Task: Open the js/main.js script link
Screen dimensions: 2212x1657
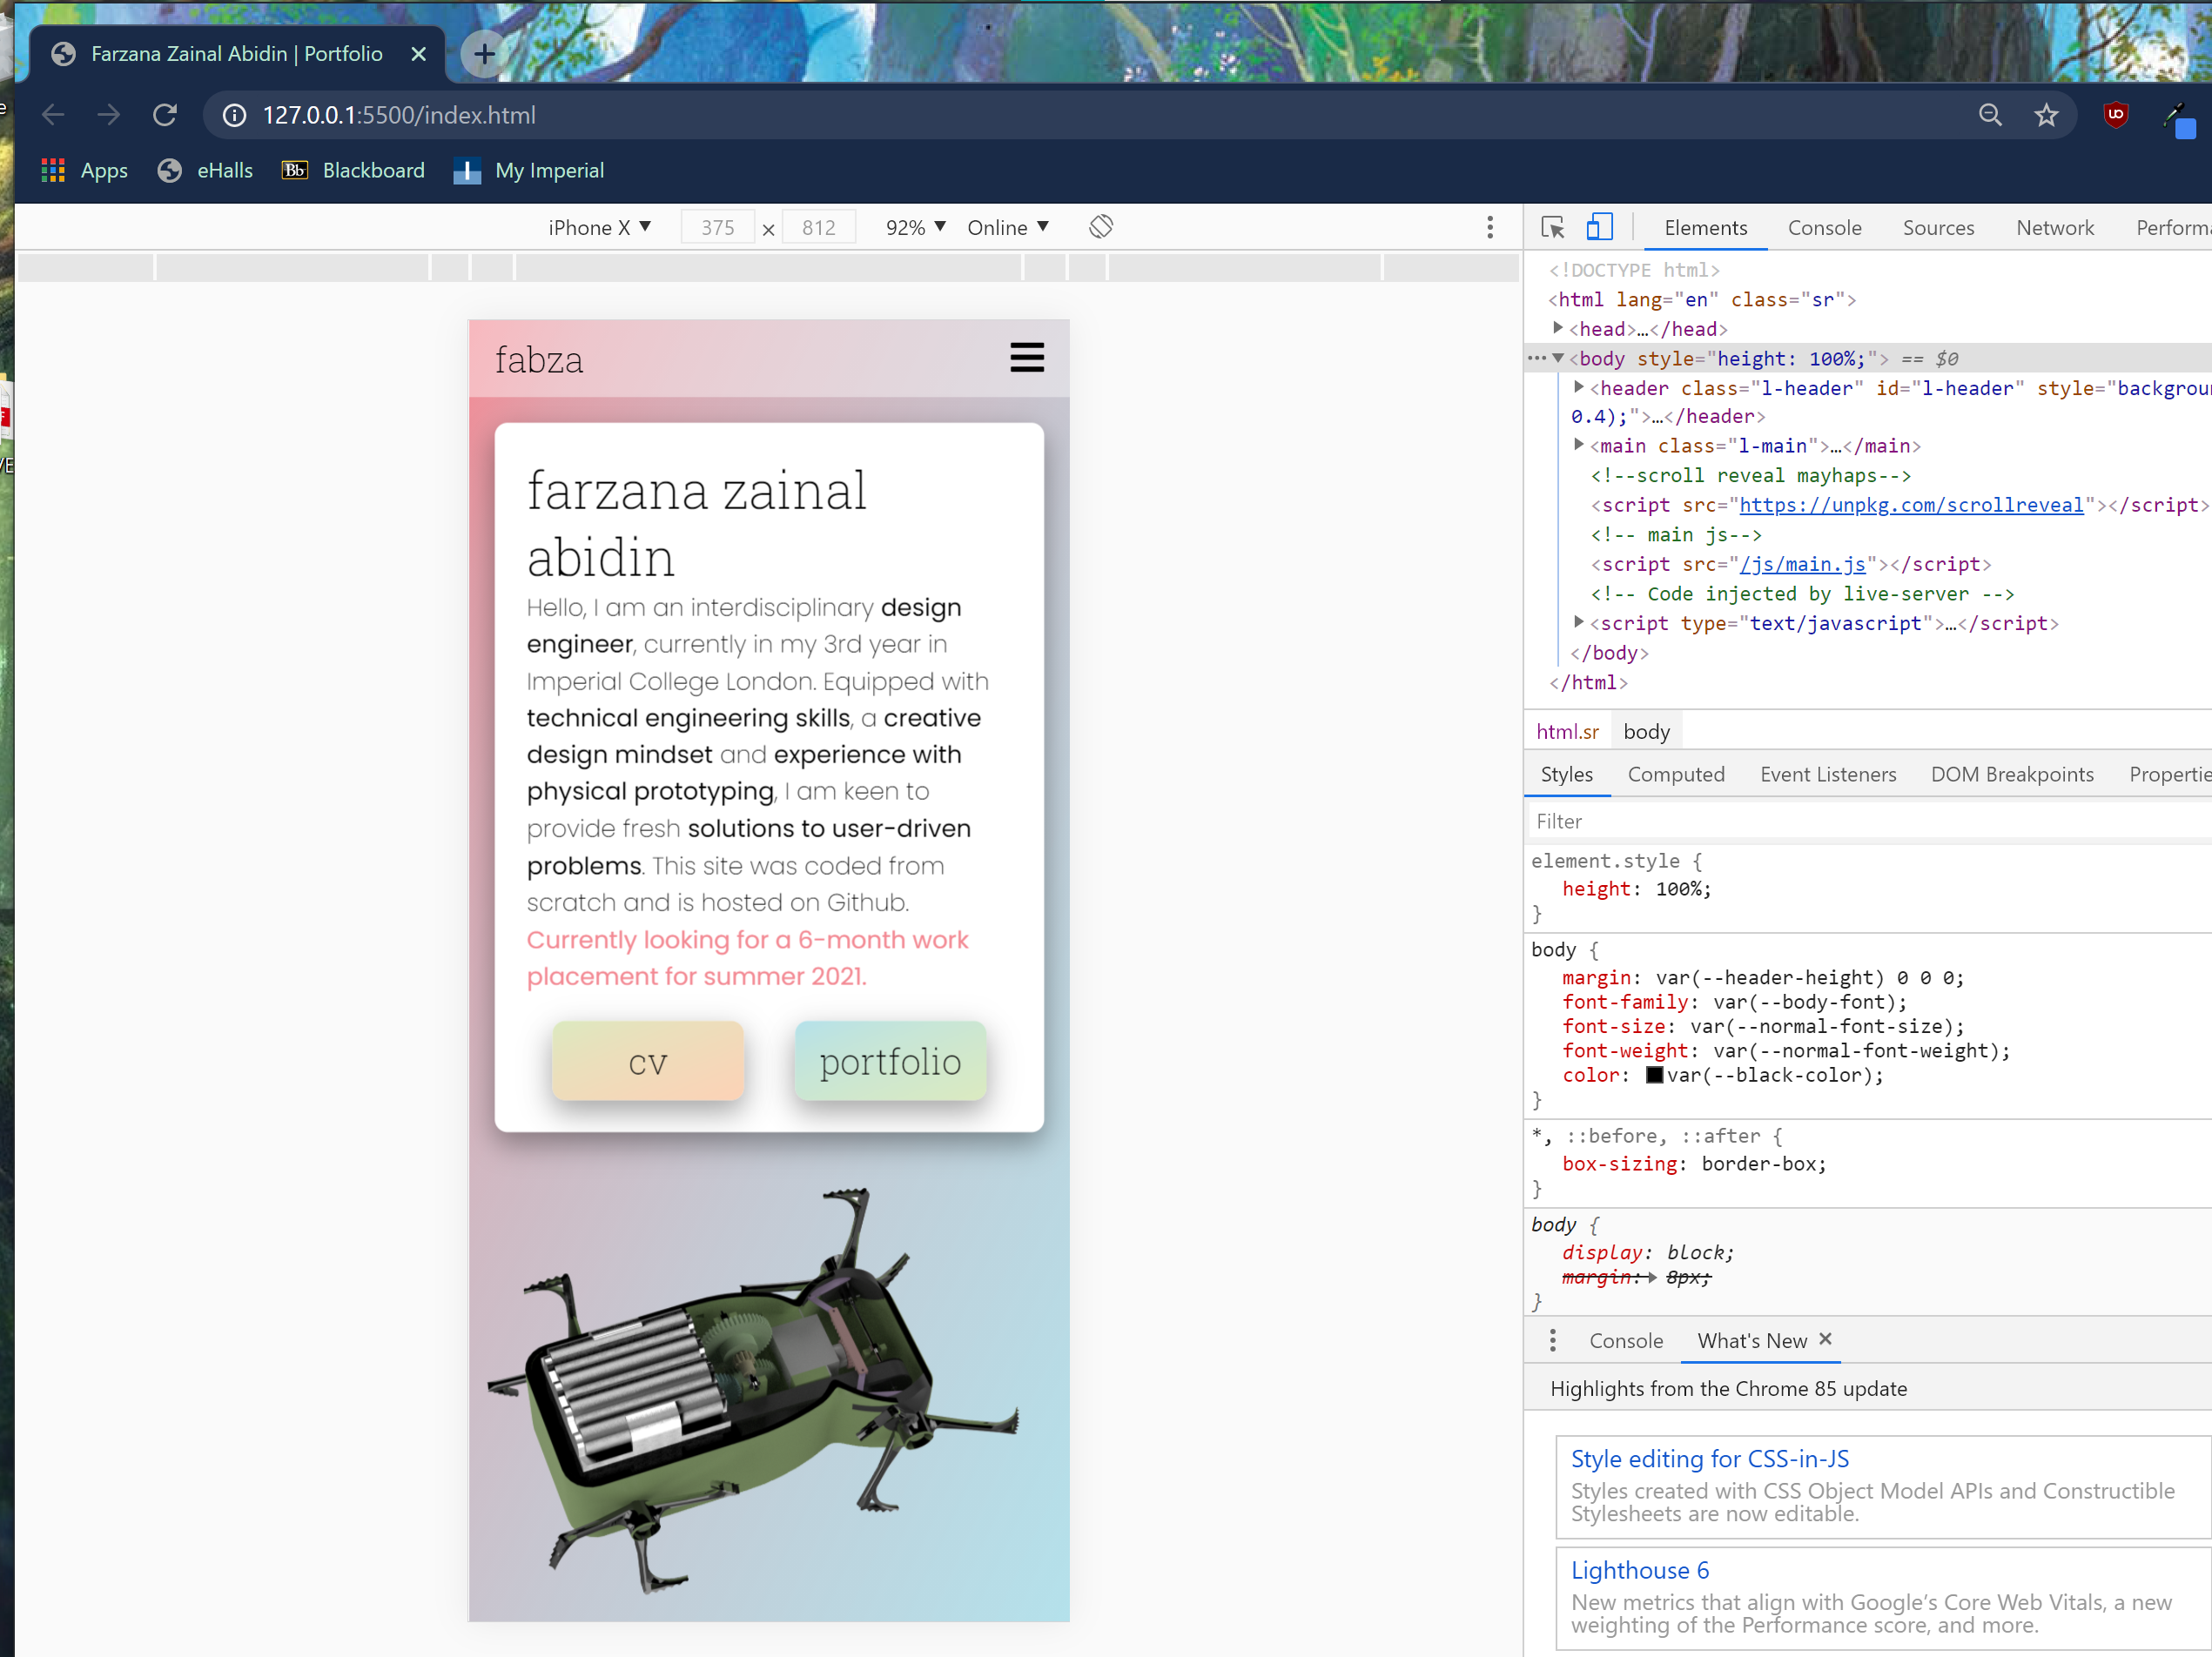Action: coord(1802,564)
